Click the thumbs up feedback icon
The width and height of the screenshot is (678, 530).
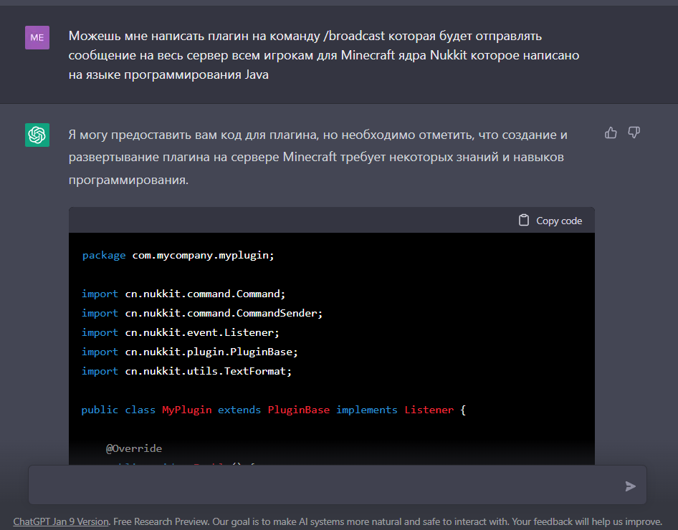point(611,132)
